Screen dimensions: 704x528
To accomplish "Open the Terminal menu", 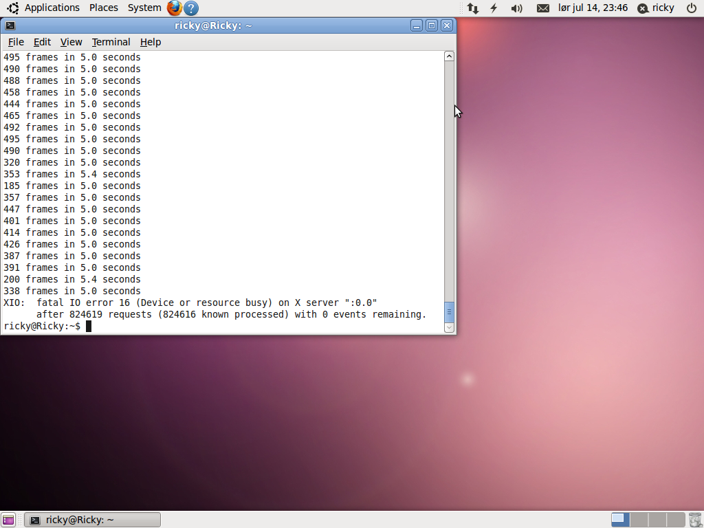I will click(111, 42).
